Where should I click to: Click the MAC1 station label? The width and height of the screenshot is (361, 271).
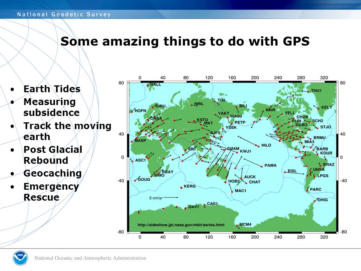240,190
